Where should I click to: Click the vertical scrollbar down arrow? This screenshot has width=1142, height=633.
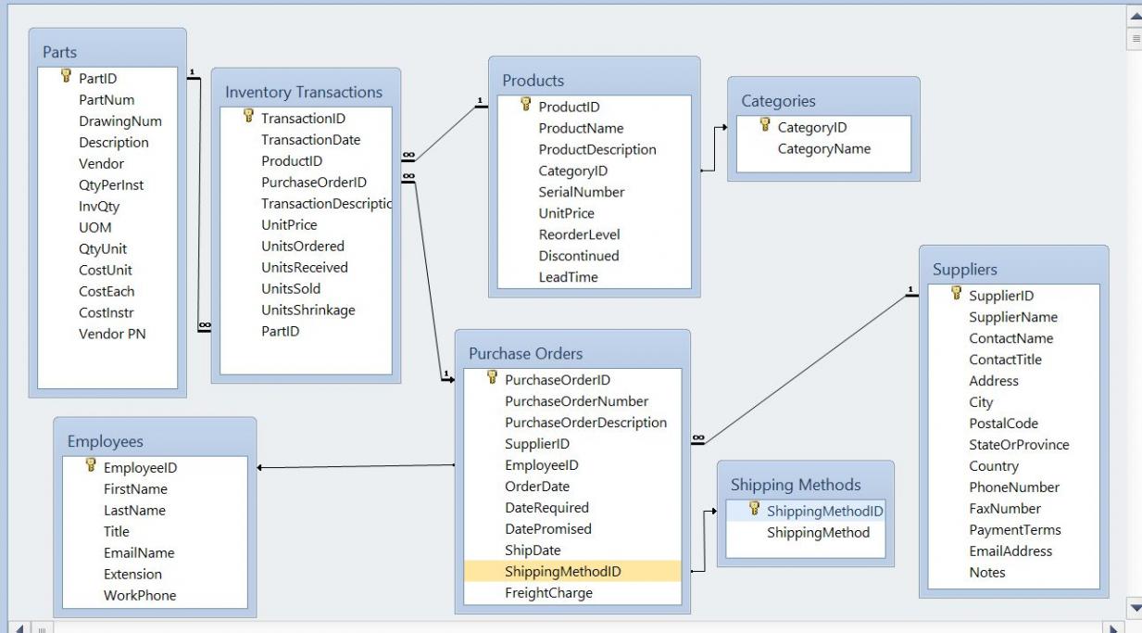[1135, 608]
